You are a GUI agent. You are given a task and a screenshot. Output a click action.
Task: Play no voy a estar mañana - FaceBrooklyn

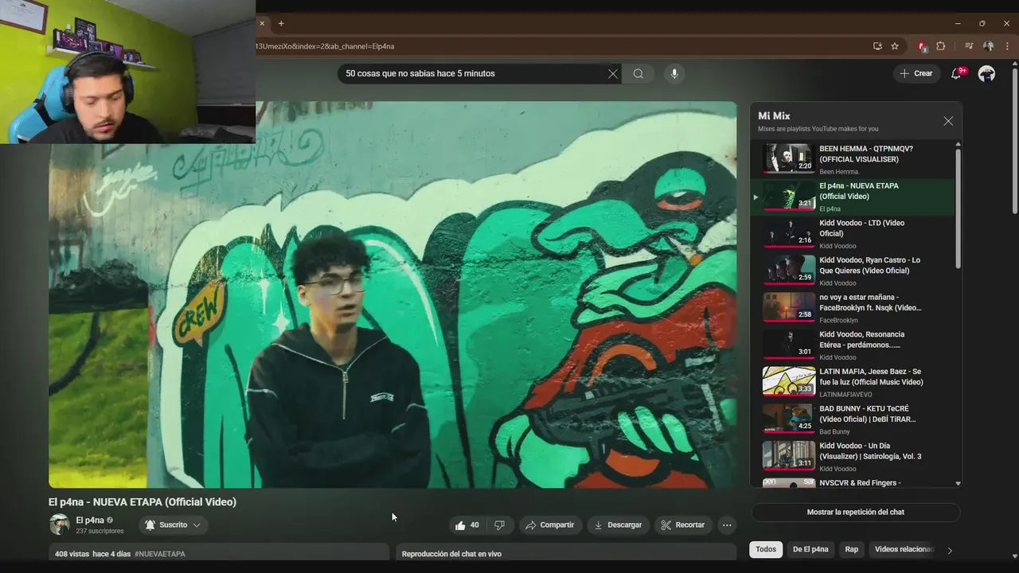pos(852,308)
